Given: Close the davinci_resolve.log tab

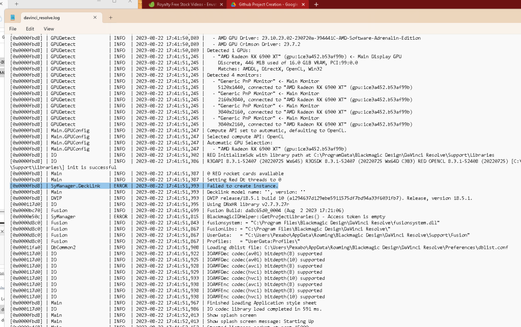Looking at the screenshot, I should [x=95, y=18].
